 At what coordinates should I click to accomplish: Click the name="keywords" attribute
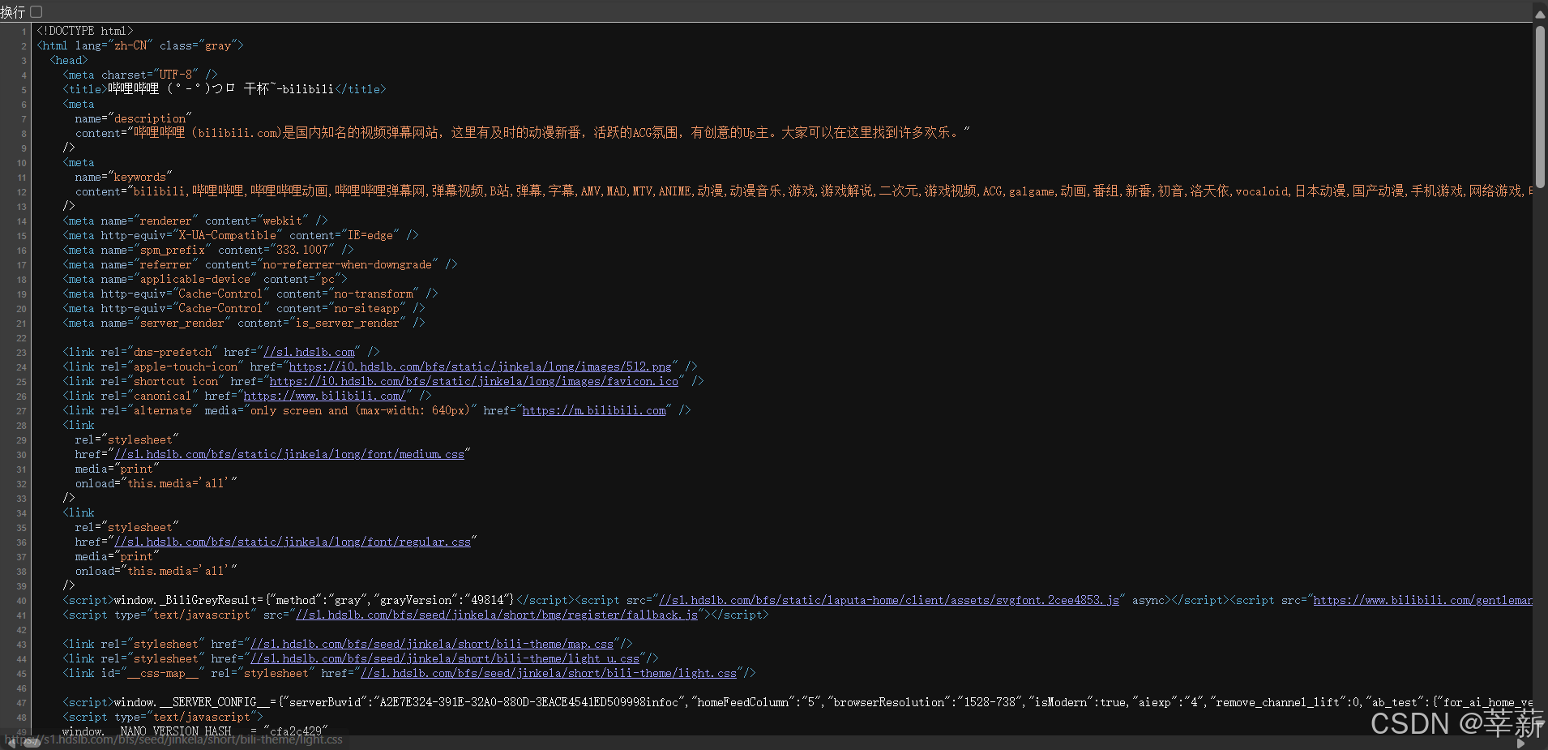coord(124,177)
